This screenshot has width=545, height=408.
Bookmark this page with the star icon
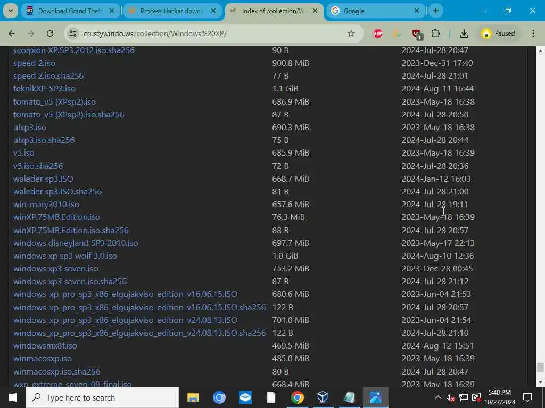(351, 33)
